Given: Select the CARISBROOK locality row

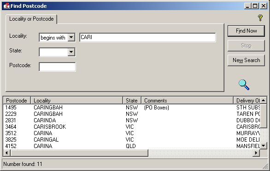Looking at the screenshot, I should click(132, 127).
